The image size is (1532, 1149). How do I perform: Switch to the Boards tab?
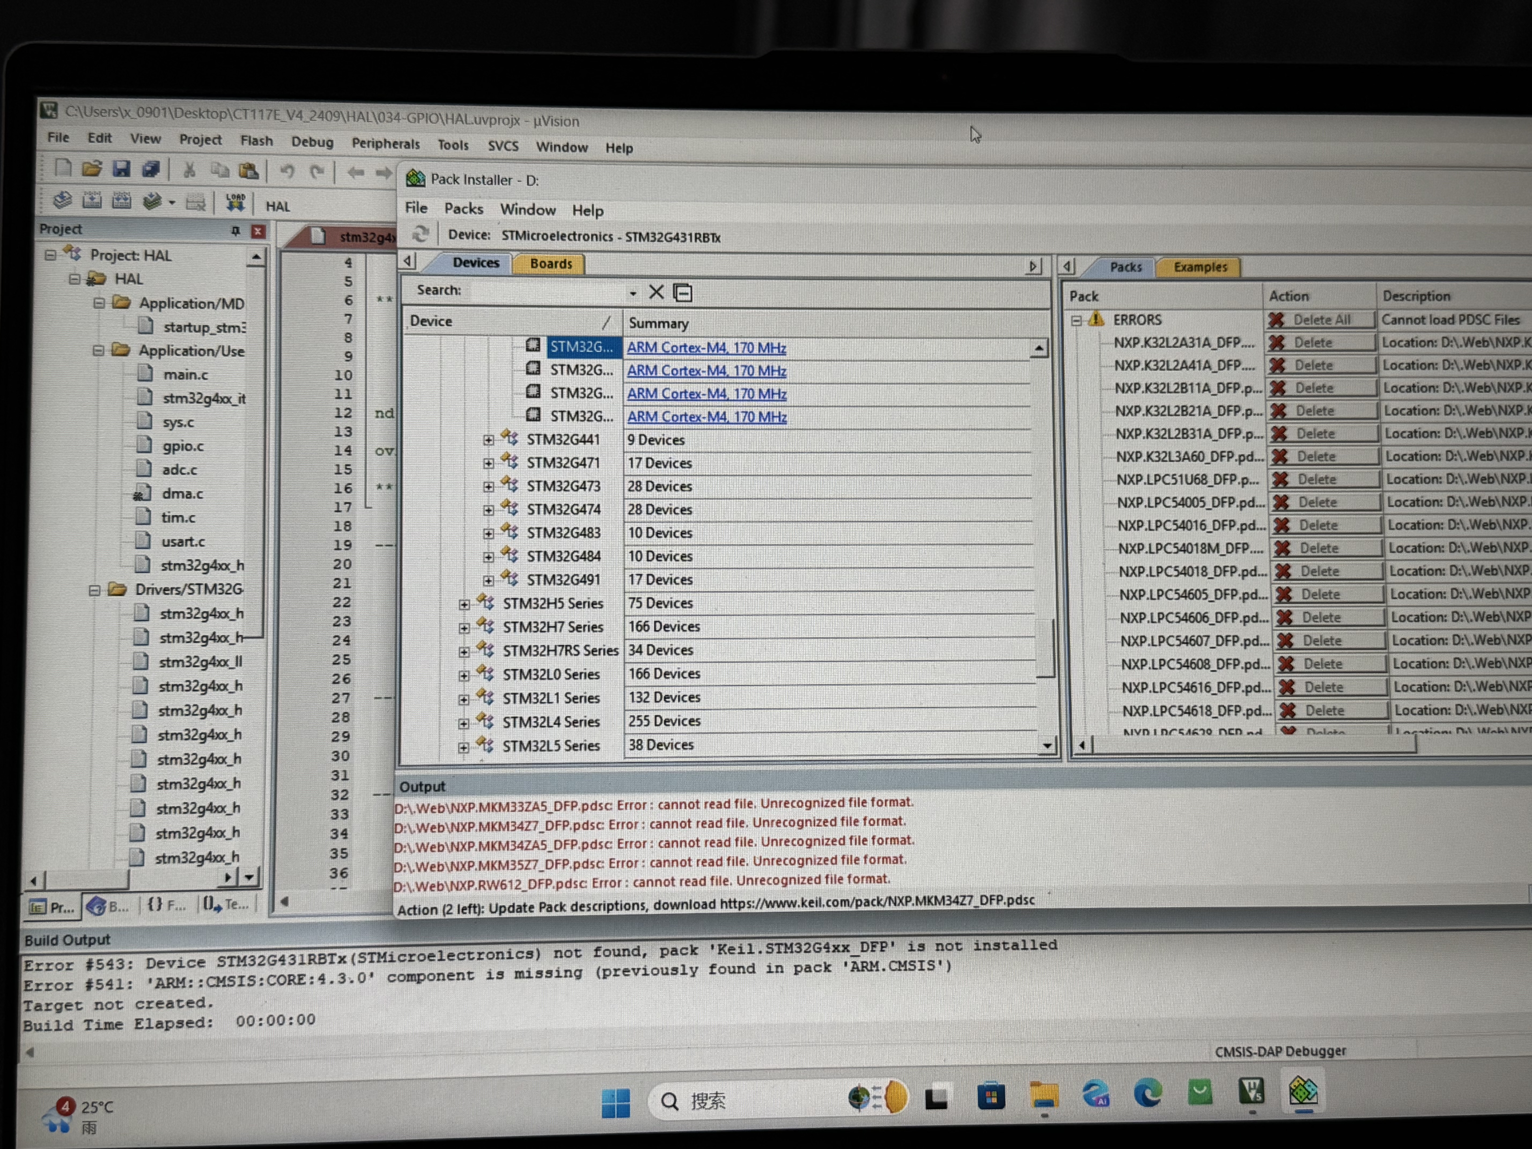pyautogui.click(x=551, y=264)
